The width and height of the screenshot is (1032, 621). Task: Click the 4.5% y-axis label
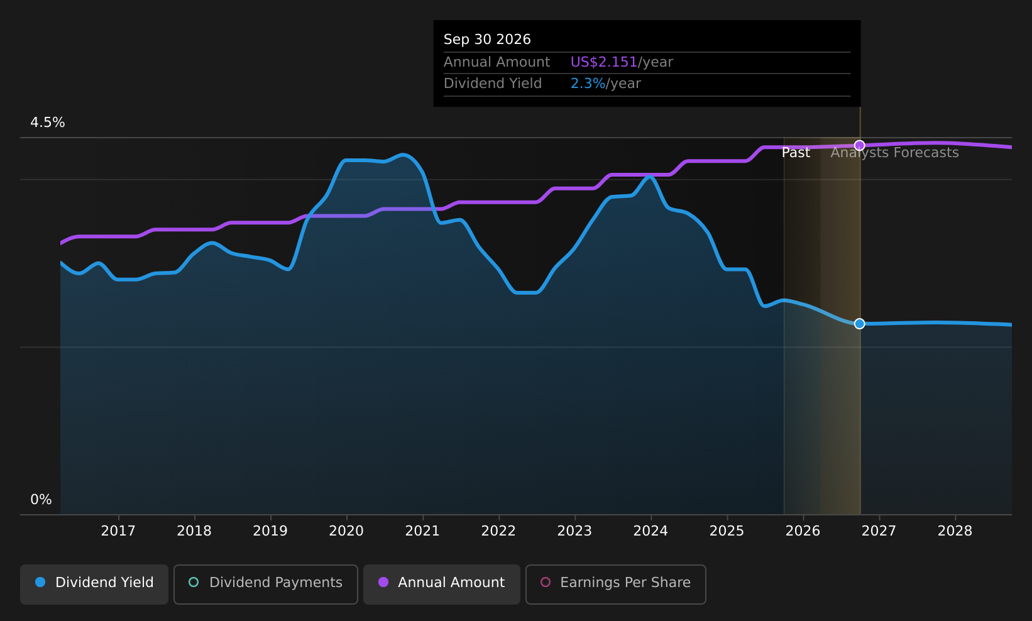coord(48,123)
